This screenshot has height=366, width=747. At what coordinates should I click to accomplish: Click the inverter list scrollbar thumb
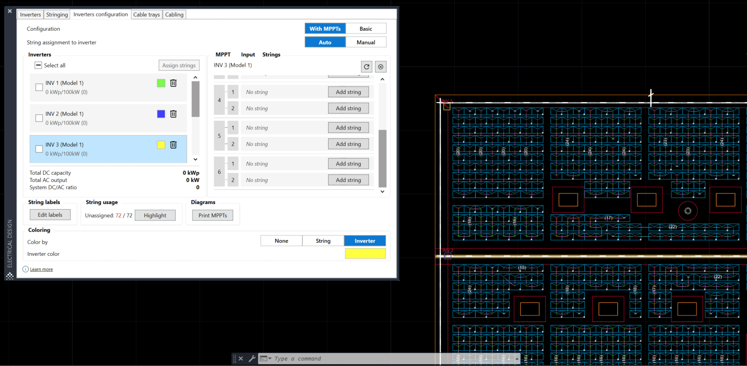click(196, 99)
